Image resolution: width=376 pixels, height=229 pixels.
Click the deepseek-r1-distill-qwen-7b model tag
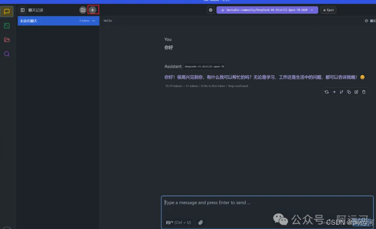click(204, 66)
